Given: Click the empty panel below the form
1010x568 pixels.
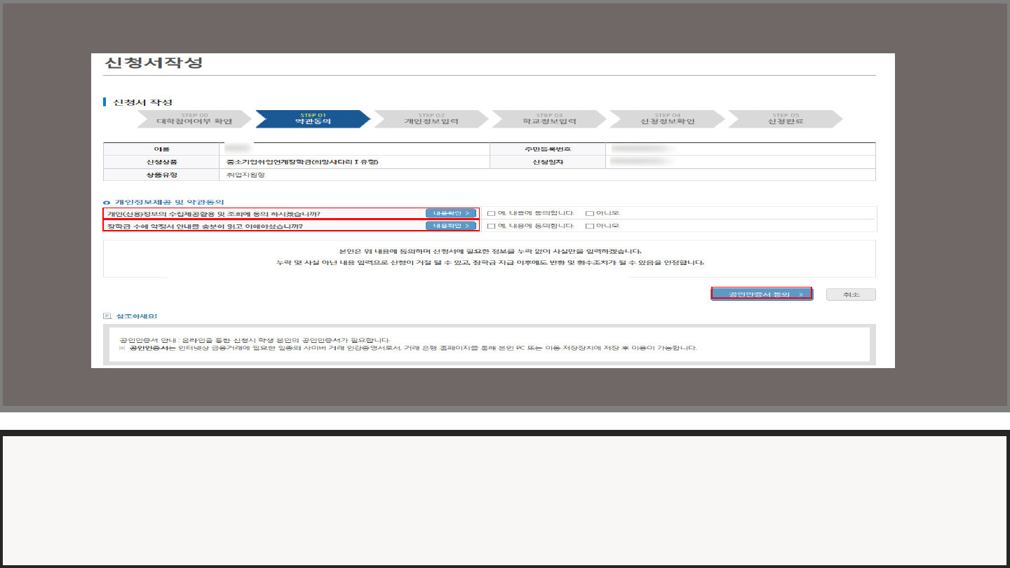Looking at the screenshot, I should coord(505,500).
